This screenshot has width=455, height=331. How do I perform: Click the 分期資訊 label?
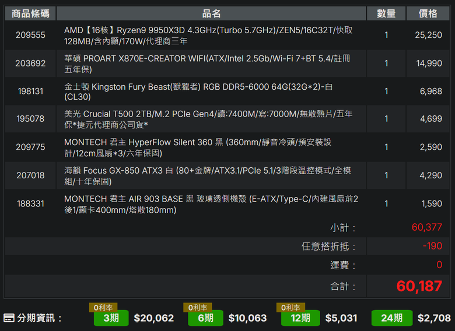(39, 318)
